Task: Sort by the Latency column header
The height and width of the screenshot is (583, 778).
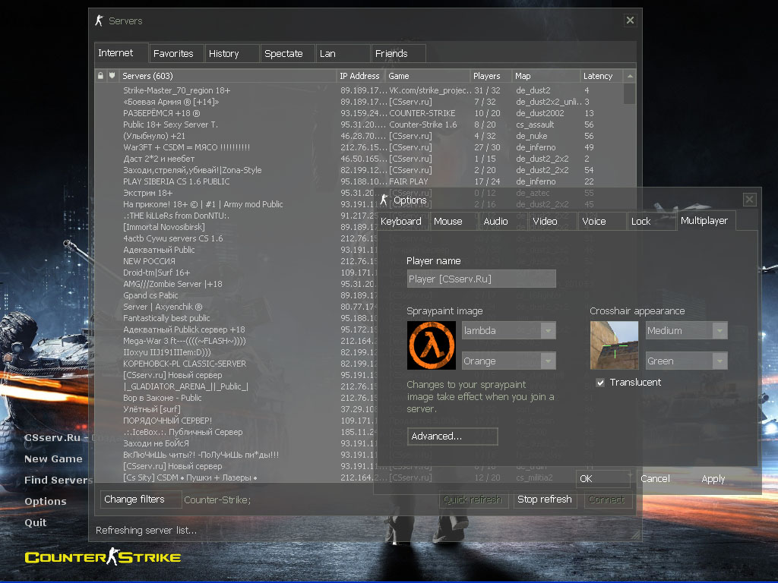Action: coord(602,76)
